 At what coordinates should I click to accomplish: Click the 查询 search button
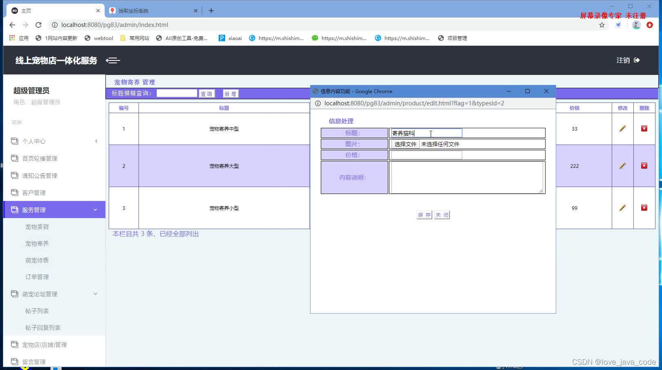coord(206,94)
